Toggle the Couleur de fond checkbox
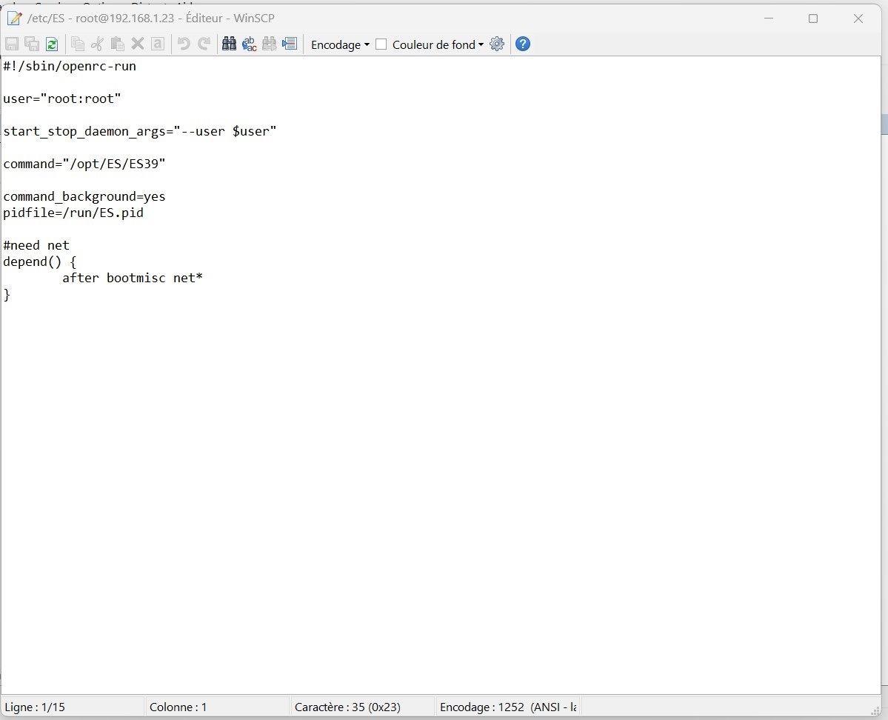 [x=381, y=44]
